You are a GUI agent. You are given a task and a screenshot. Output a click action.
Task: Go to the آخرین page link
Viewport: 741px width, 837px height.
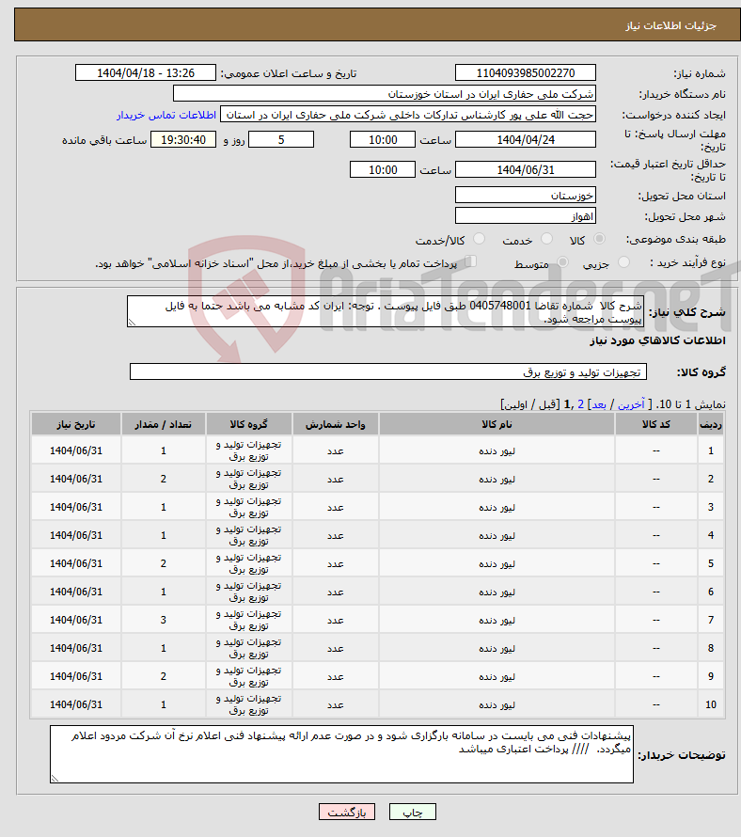click(631, 404)
